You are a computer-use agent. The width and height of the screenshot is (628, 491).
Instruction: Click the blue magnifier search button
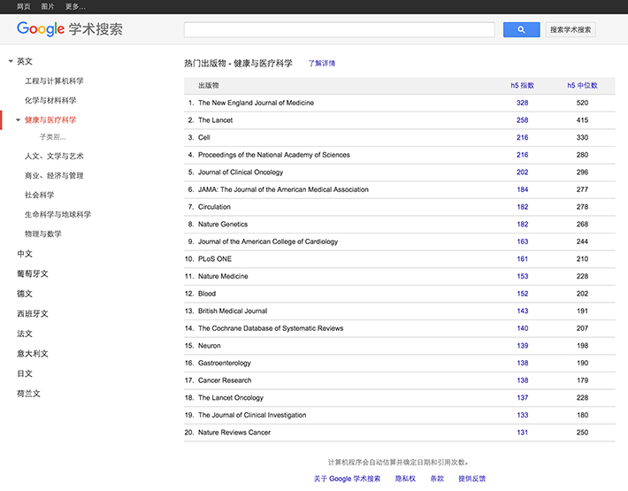coord(521,29)
